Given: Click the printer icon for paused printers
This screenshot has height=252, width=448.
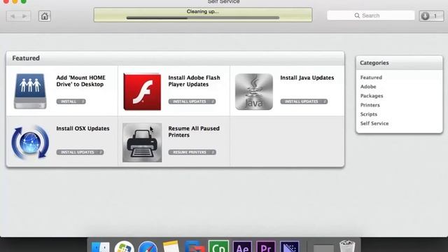Looking at the screenshot, I should [x=142, y=143].
